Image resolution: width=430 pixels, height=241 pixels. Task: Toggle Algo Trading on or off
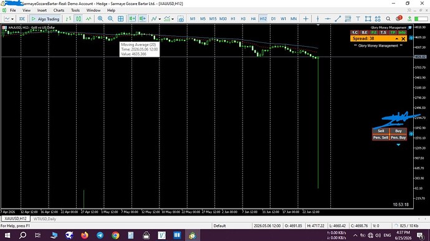coord(45,19)
